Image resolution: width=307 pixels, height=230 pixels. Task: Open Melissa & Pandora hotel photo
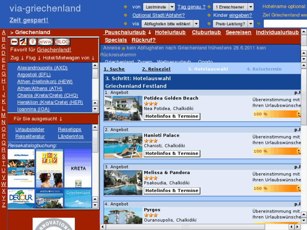point(123,183)
